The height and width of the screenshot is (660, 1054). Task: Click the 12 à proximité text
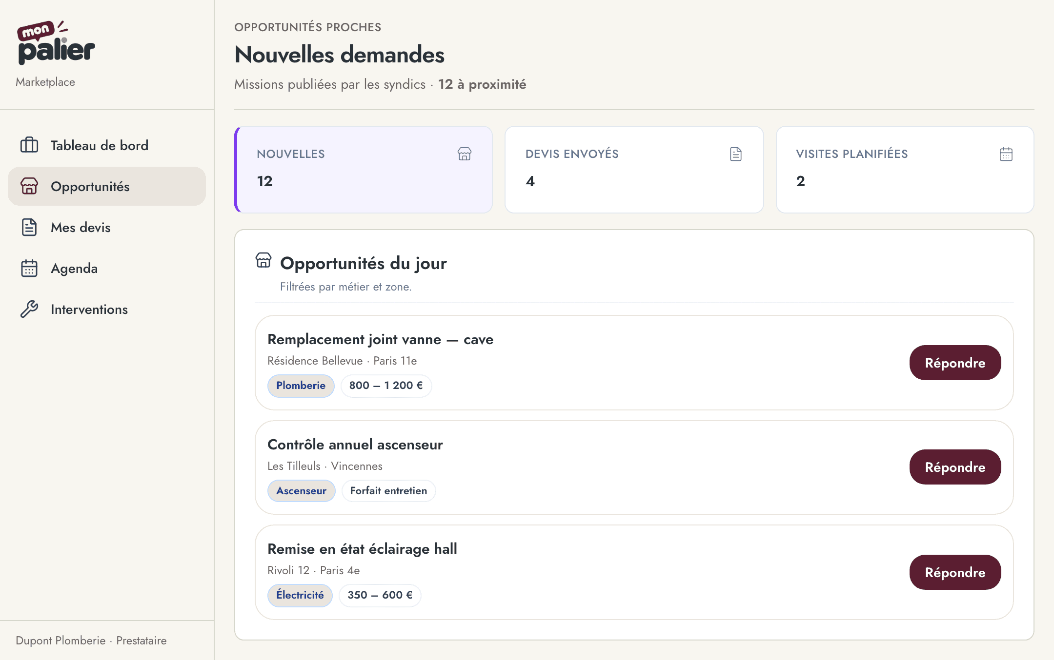[x=482, y=84]
